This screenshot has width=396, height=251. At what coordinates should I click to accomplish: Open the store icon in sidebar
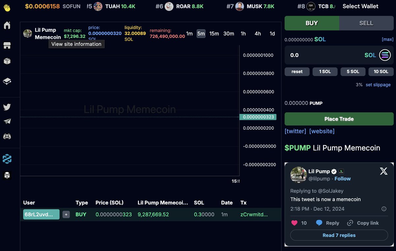point(7,45)
